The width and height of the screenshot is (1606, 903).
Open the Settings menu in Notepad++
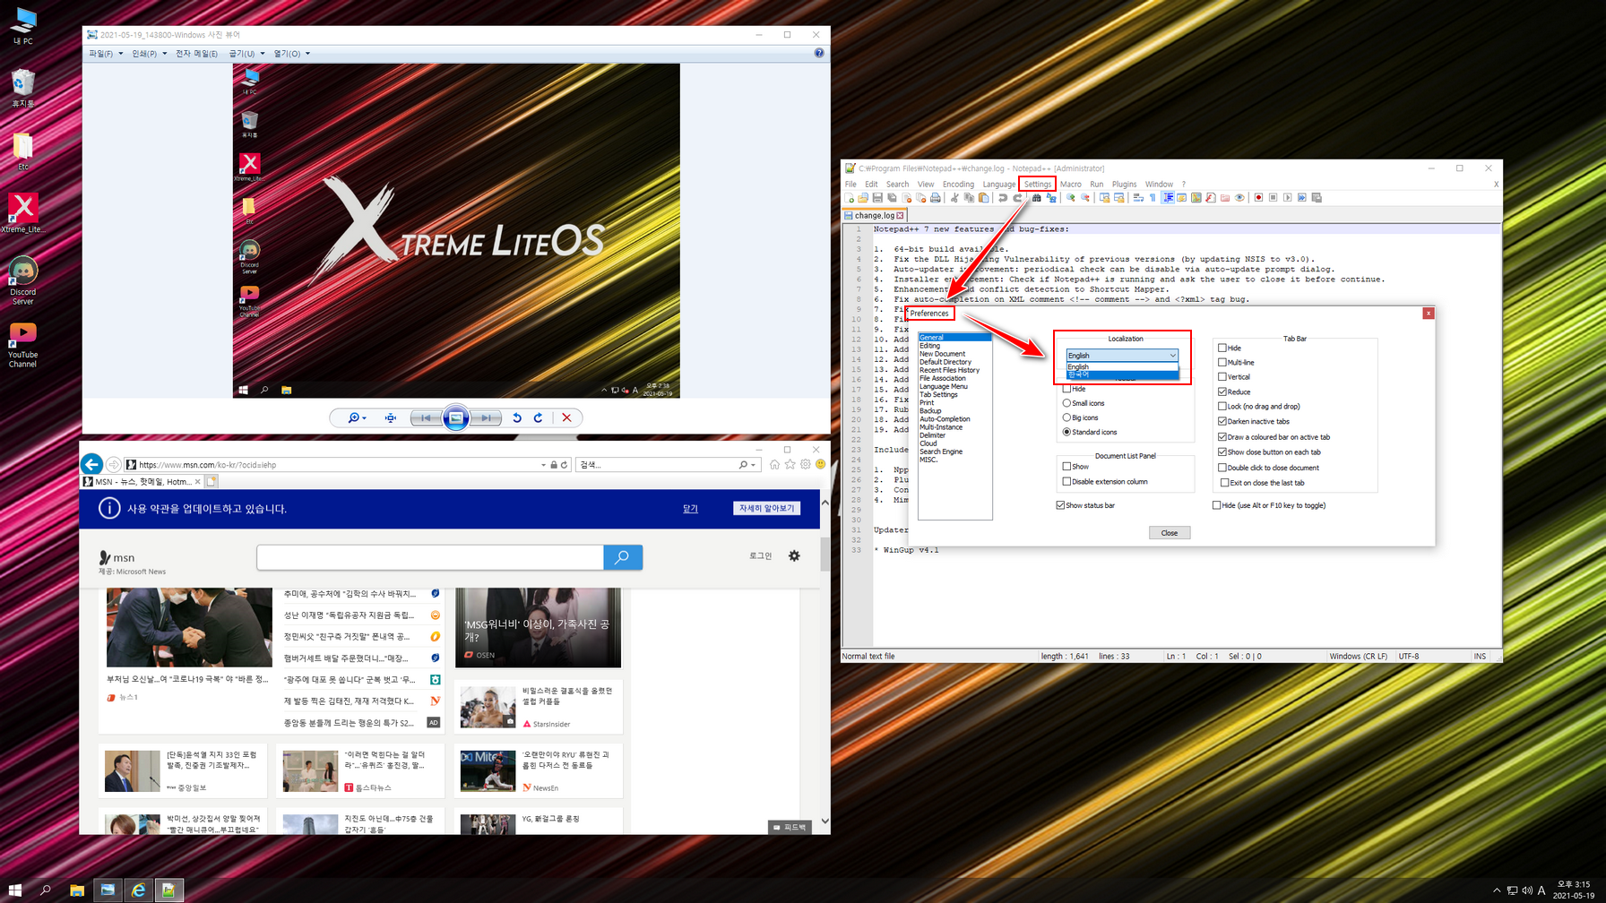tap(1037, 184)
